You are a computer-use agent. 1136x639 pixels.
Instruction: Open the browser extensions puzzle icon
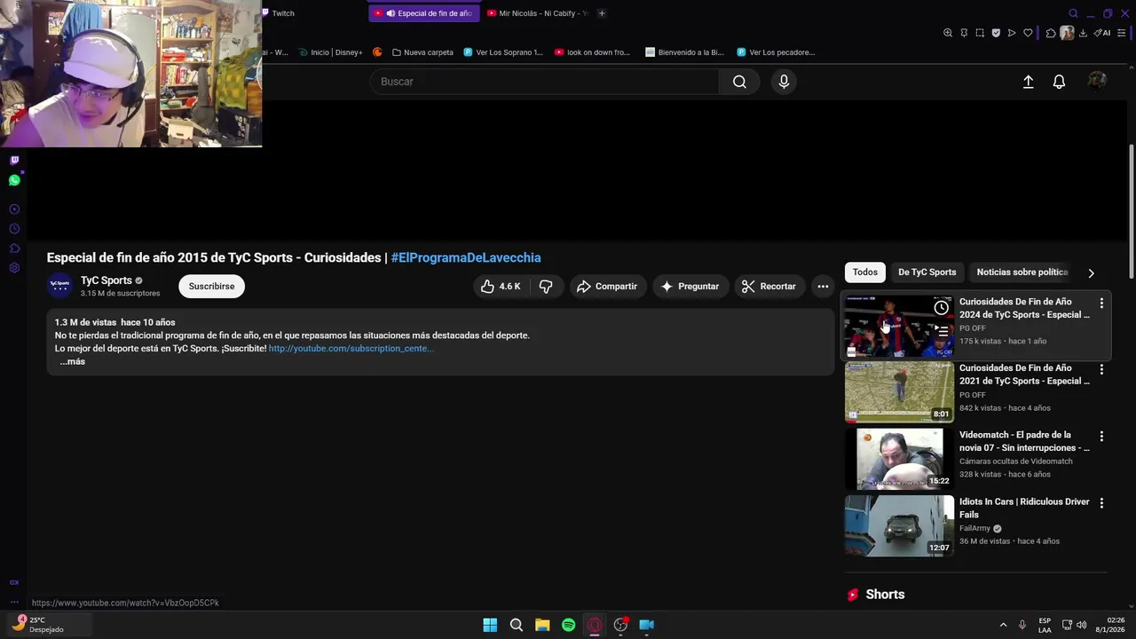point(1051,33)
